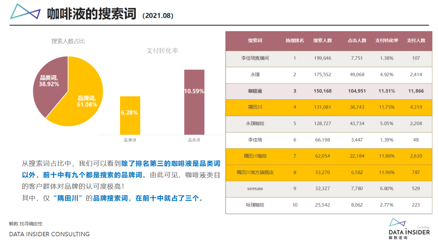Click the blue phrase 在前十中就占了三个
The image size is (438, 244).
point(167,198)
